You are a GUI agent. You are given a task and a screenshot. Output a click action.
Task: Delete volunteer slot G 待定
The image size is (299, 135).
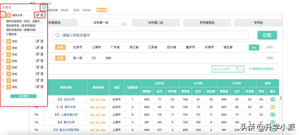[42, 73]
